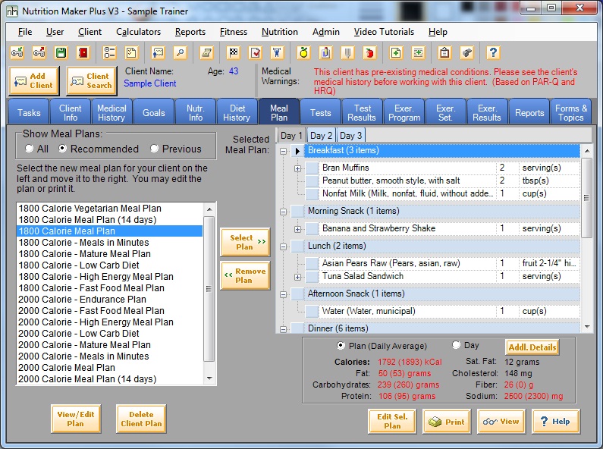Tick the checkbox beside Tuna Salad Sandwich
Viewport: 603px width, 449px height.
(312, 276)
